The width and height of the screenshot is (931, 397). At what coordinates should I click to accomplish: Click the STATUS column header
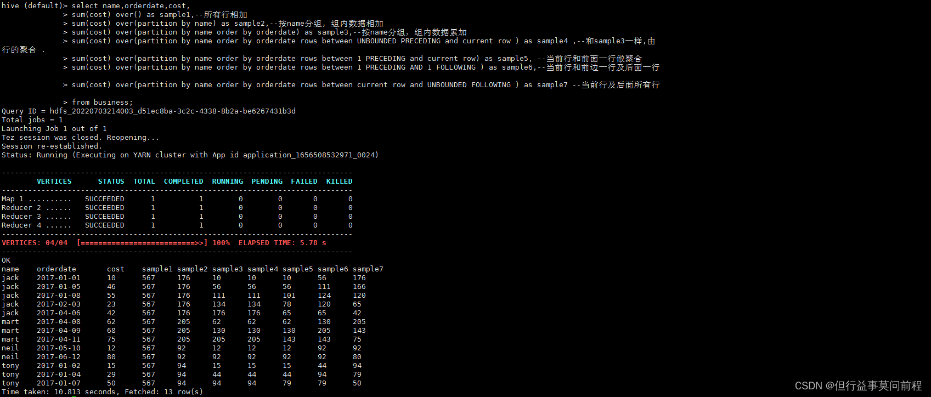point(111,182)
